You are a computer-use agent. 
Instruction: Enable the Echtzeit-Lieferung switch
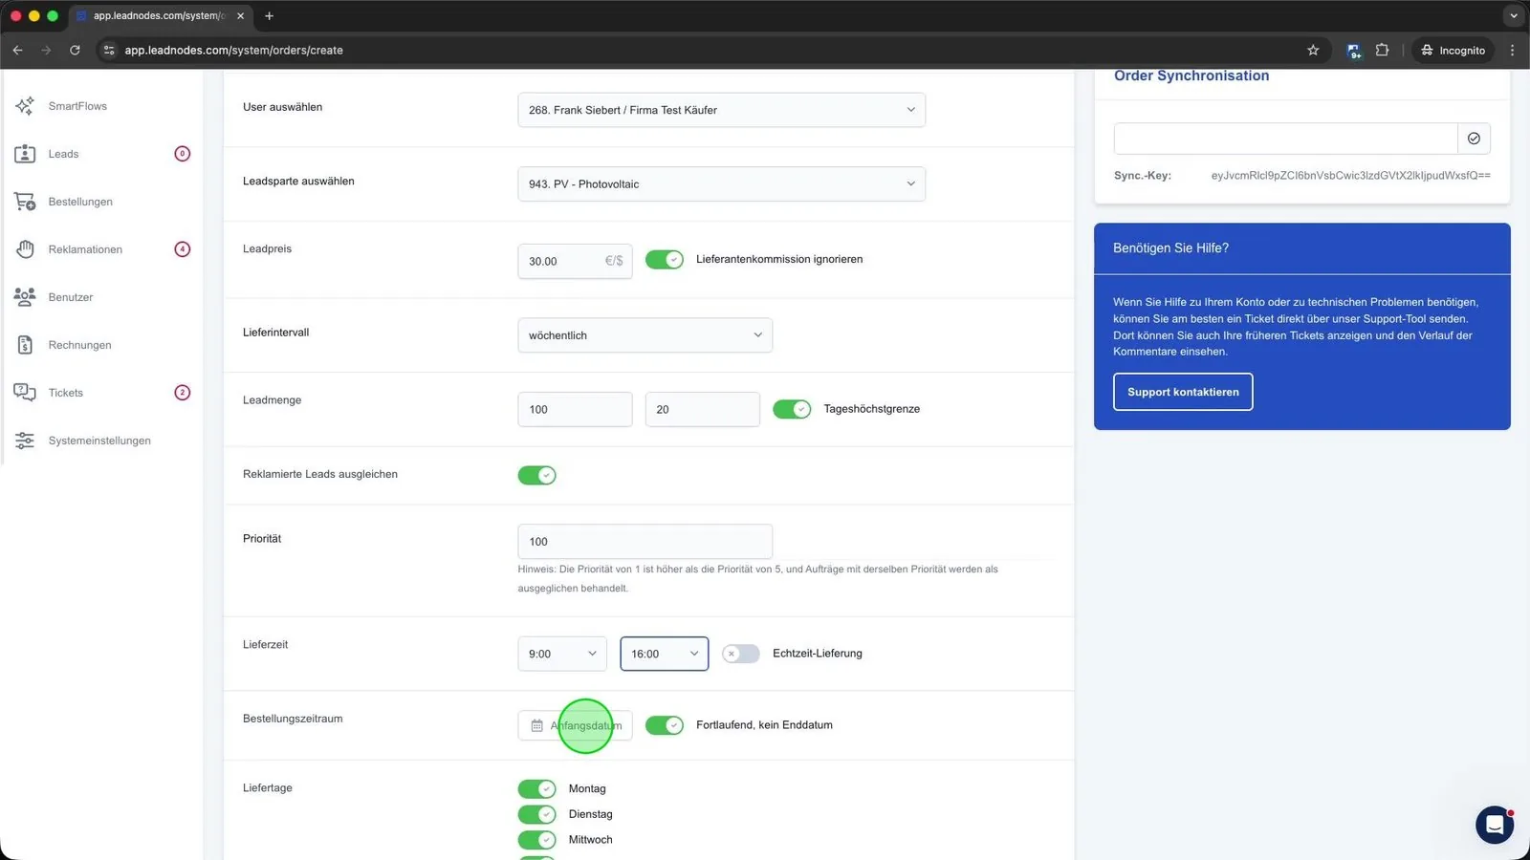coord(741,654)
